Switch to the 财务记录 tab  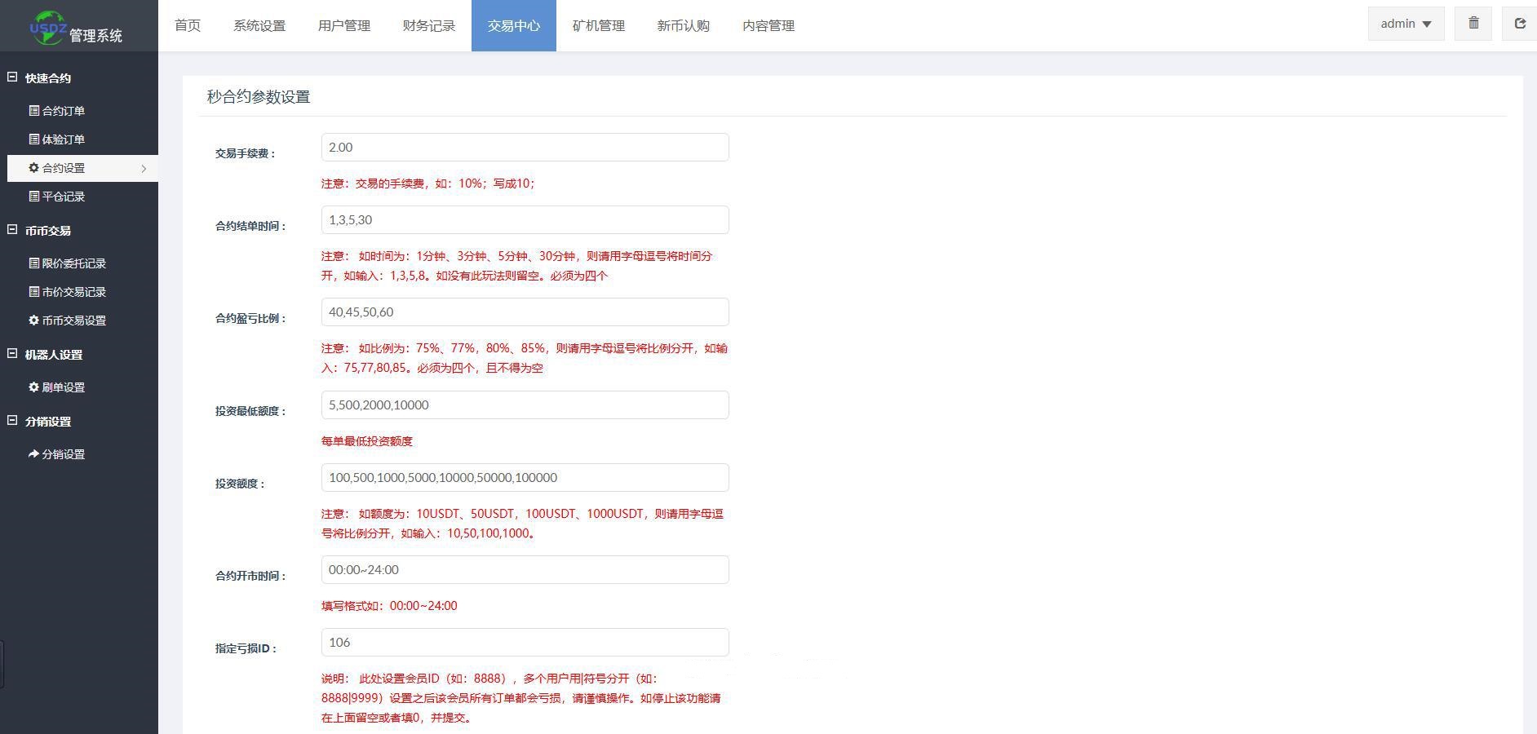(428, 26)
